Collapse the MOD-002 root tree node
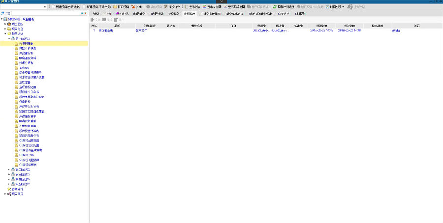Screen dimensions: 443x223 point(1,19)
